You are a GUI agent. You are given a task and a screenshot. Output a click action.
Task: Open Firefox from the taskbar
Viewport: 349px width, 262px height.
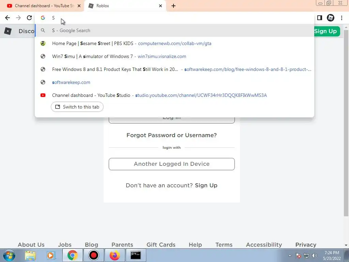click(x=115, y=255)
